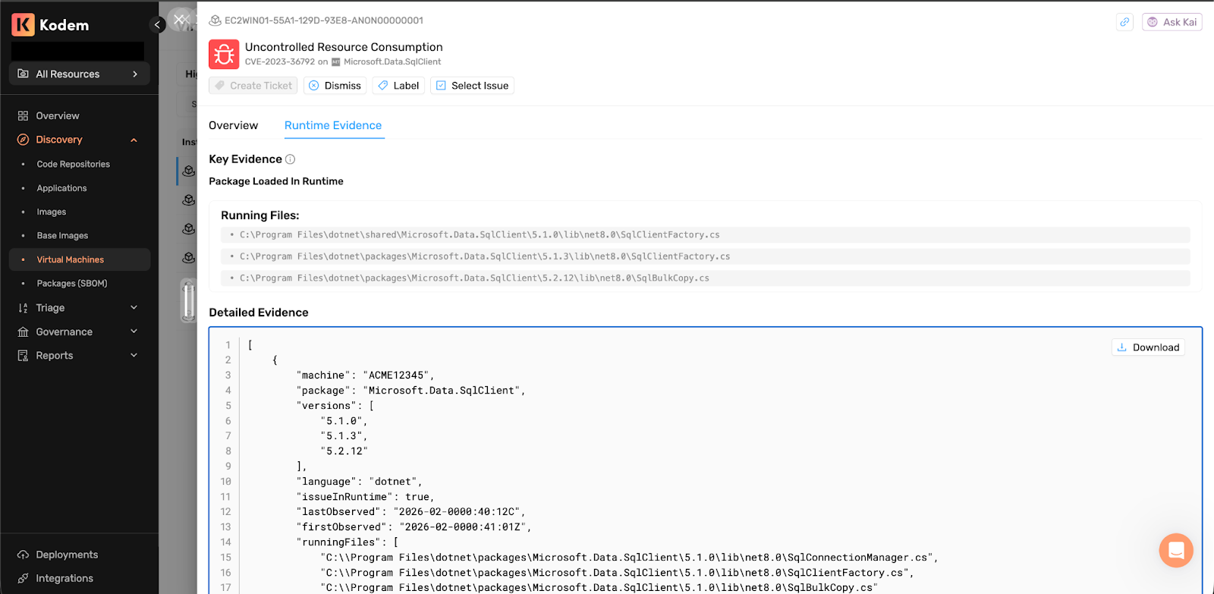Expand the Triage section chevron

[134, 308]
